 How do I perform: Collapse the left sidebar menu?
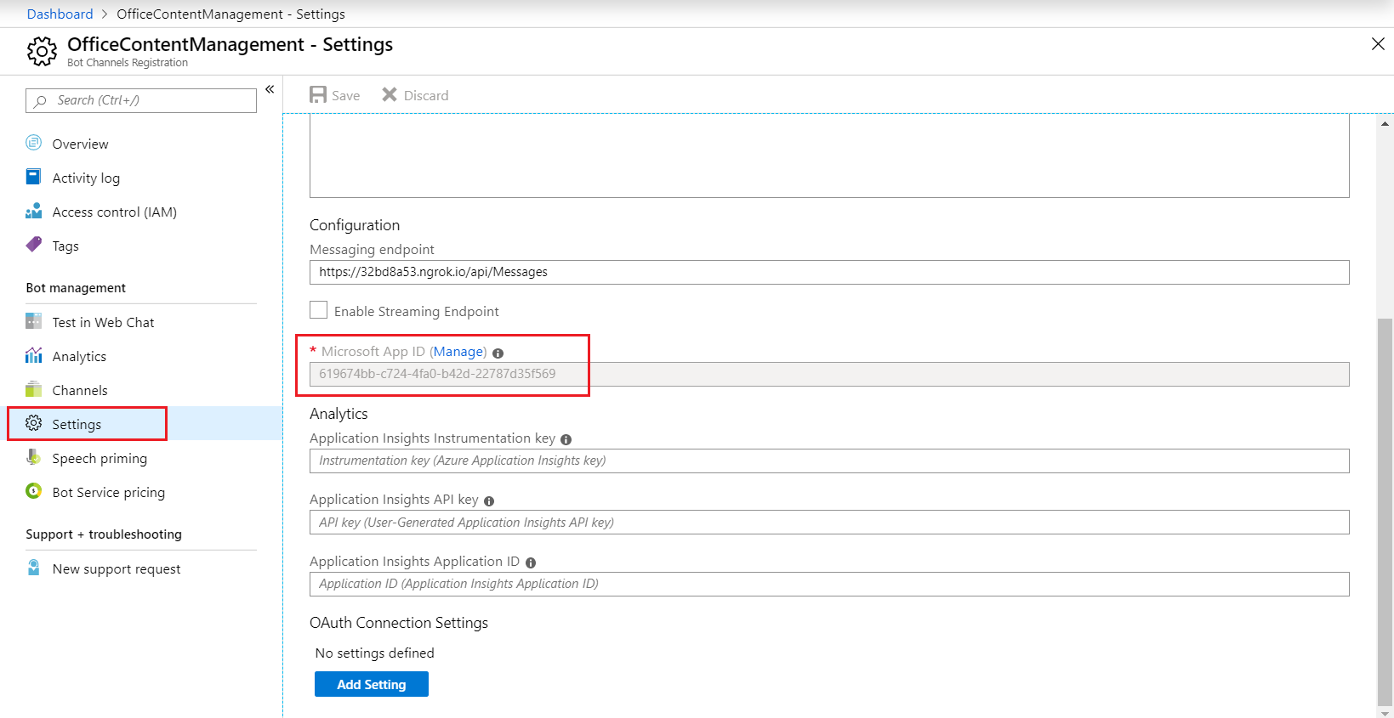point(270,89)
